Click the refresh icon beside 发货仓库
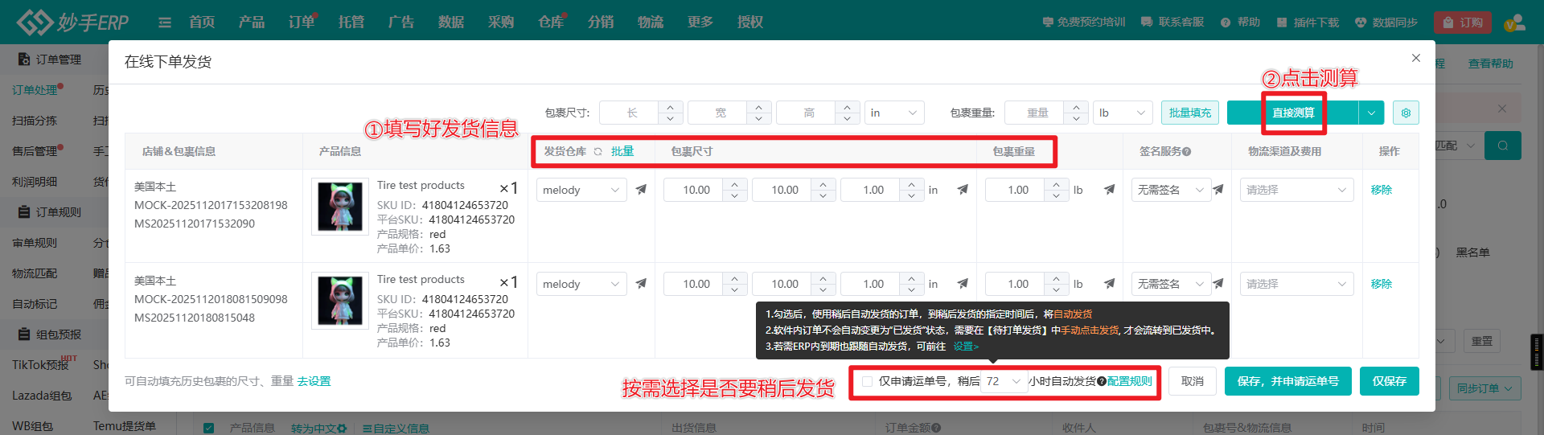 click(x=597, y=151)
